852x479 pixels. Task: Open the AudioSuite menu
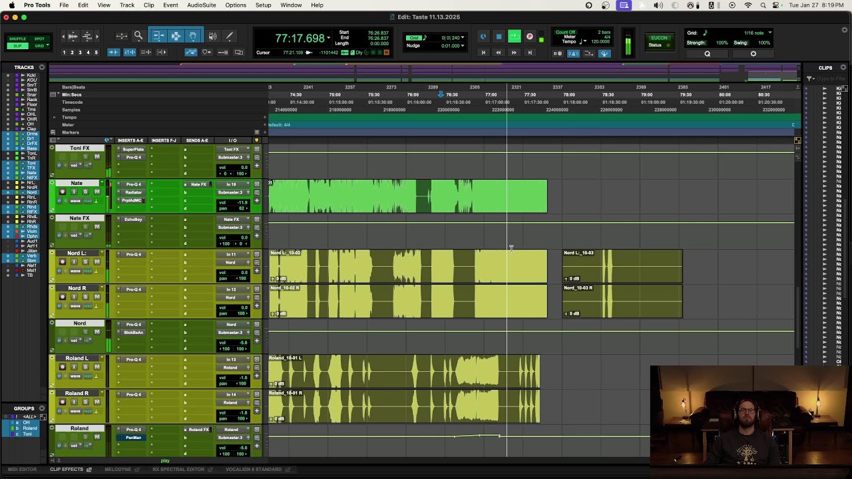[x=201, y=5]
